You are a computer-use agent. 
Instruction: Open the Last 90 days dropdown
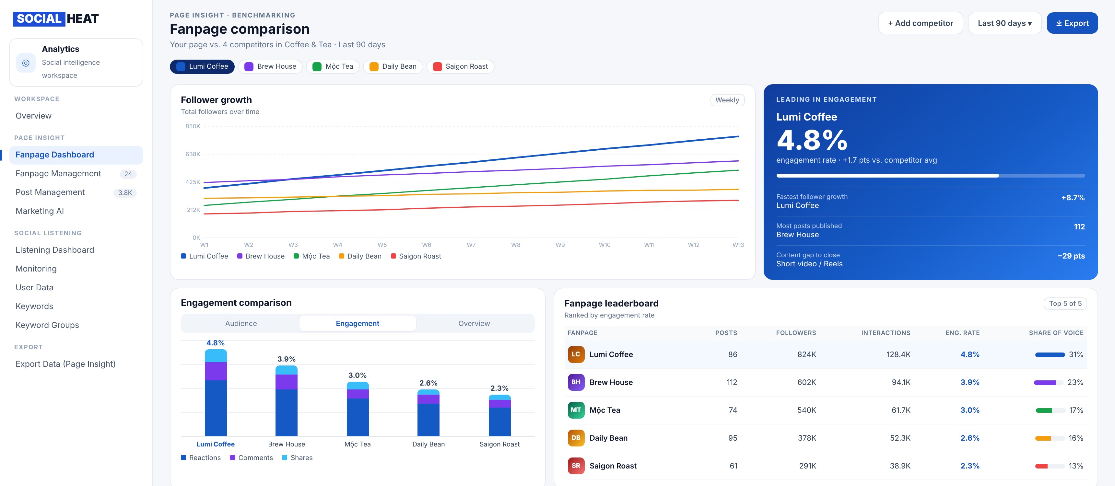[x=1004, y=23]
